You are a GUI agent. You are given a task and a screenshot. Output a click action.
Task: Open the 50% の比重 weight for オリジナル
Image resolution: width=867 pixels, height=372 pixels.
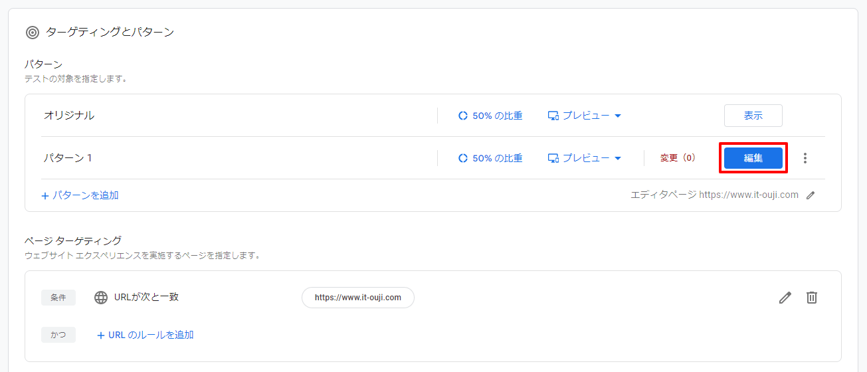click(x=490, y=116)
